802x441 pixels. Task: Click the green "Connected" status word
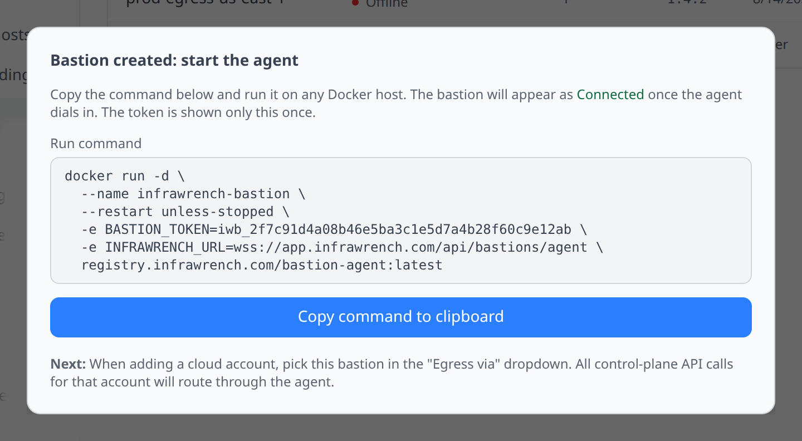click(610, 95)
